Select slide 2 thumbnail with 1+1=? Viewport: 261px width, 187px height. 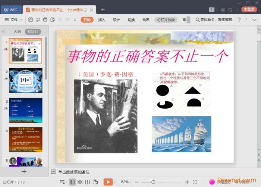coord(26,81)
